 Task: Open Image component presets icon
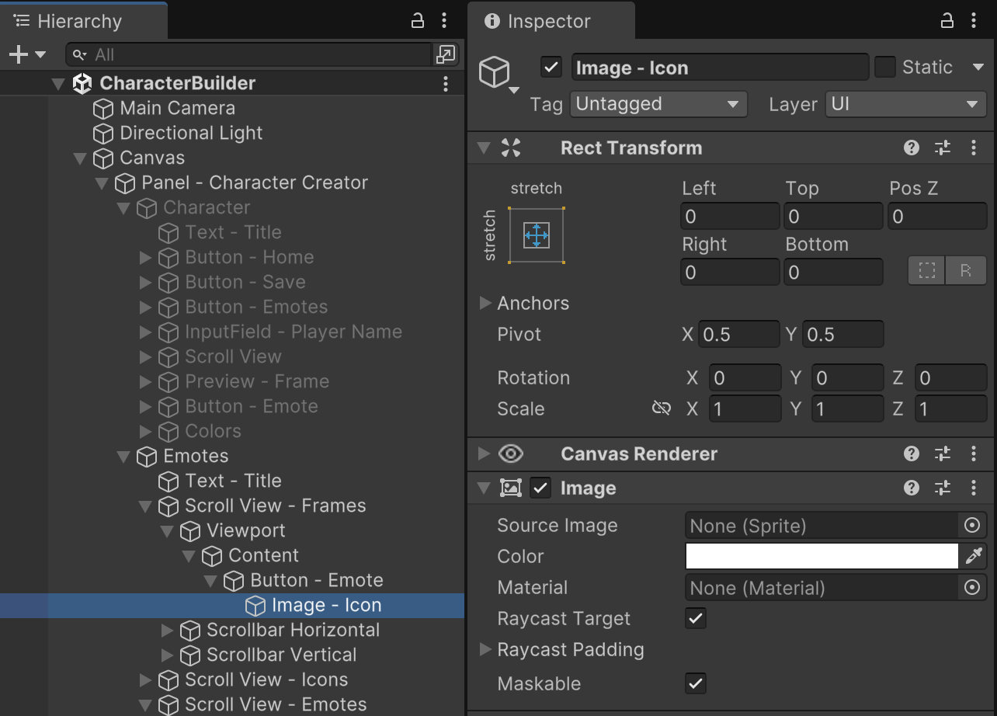943,488
